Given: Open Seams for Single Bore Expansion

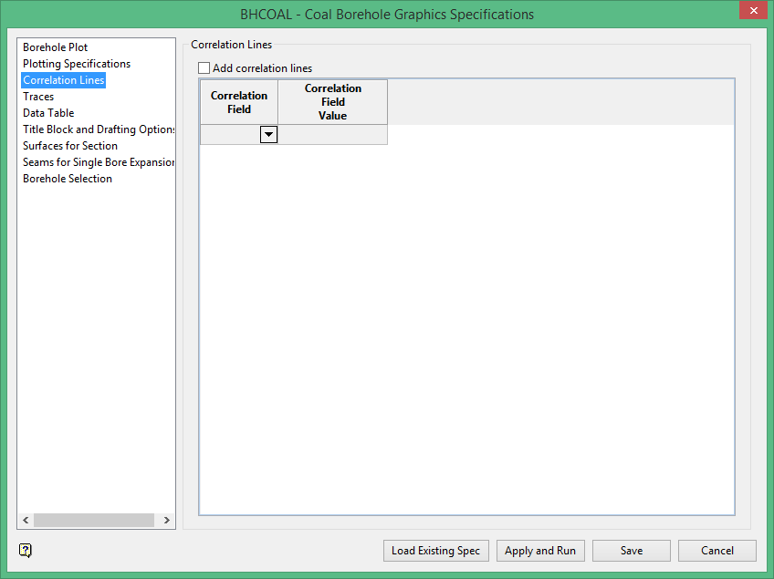Looking at the screenshot, I should [x=99, y=162].
